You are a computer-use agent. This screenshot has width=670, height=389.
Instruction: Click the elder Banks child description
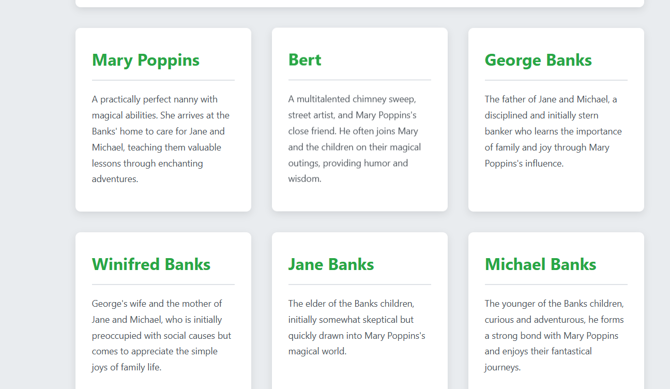[357, 327]
